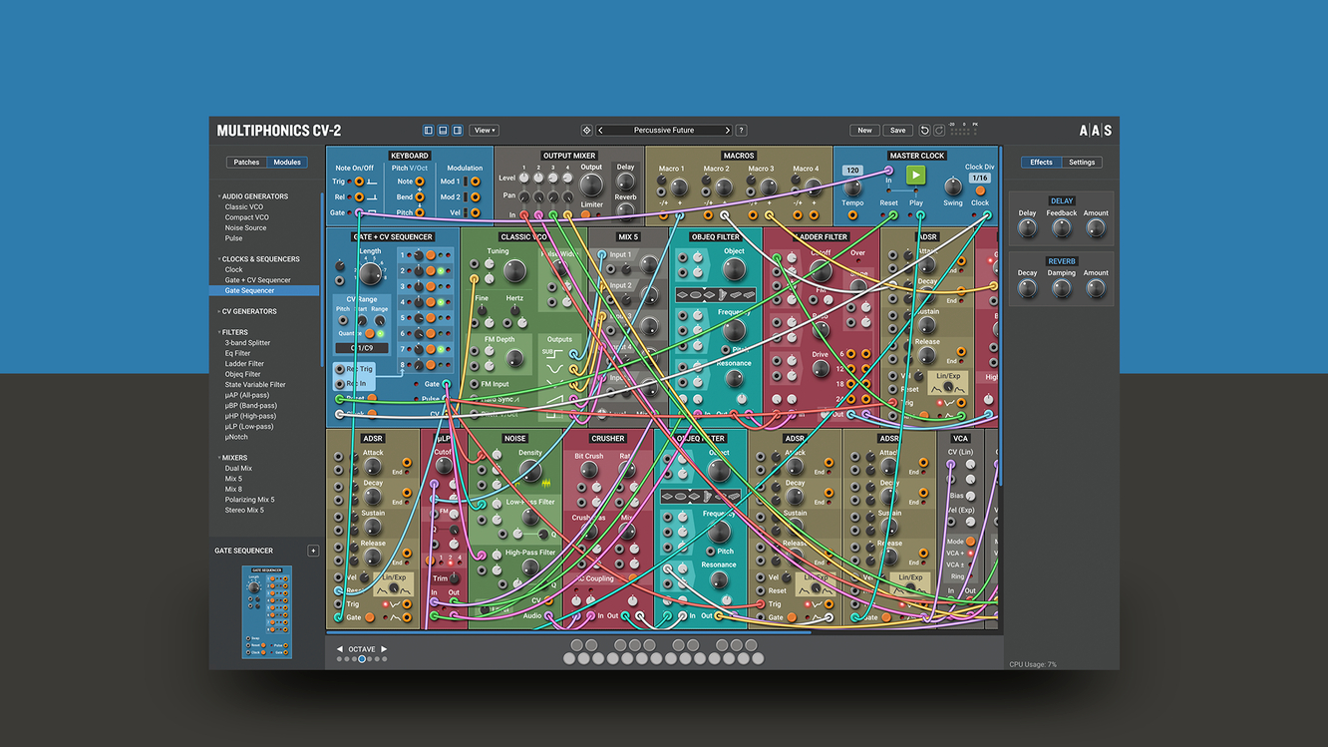1328x747 pixels.
Task: Start playback with the green Play button
Action: (915, 175)
